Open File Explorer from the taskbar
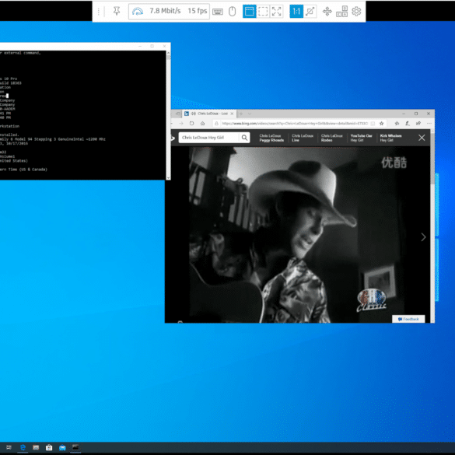The height and width of the screenshot is (455, 455). (36, 447)
